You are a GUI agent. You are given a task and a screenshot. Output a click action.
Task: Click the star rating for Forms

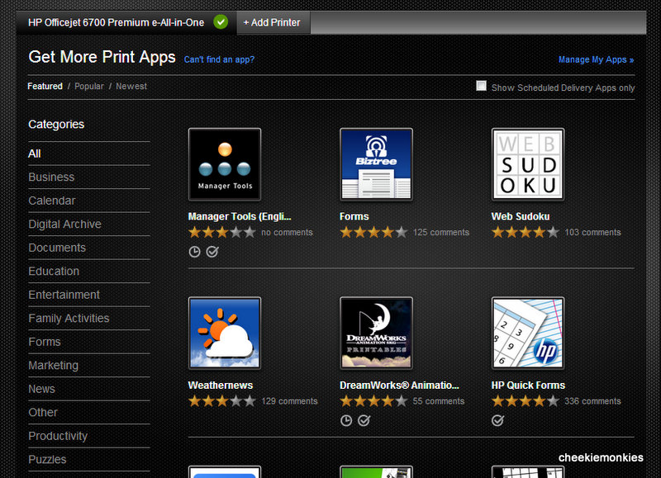click(374, 232)
